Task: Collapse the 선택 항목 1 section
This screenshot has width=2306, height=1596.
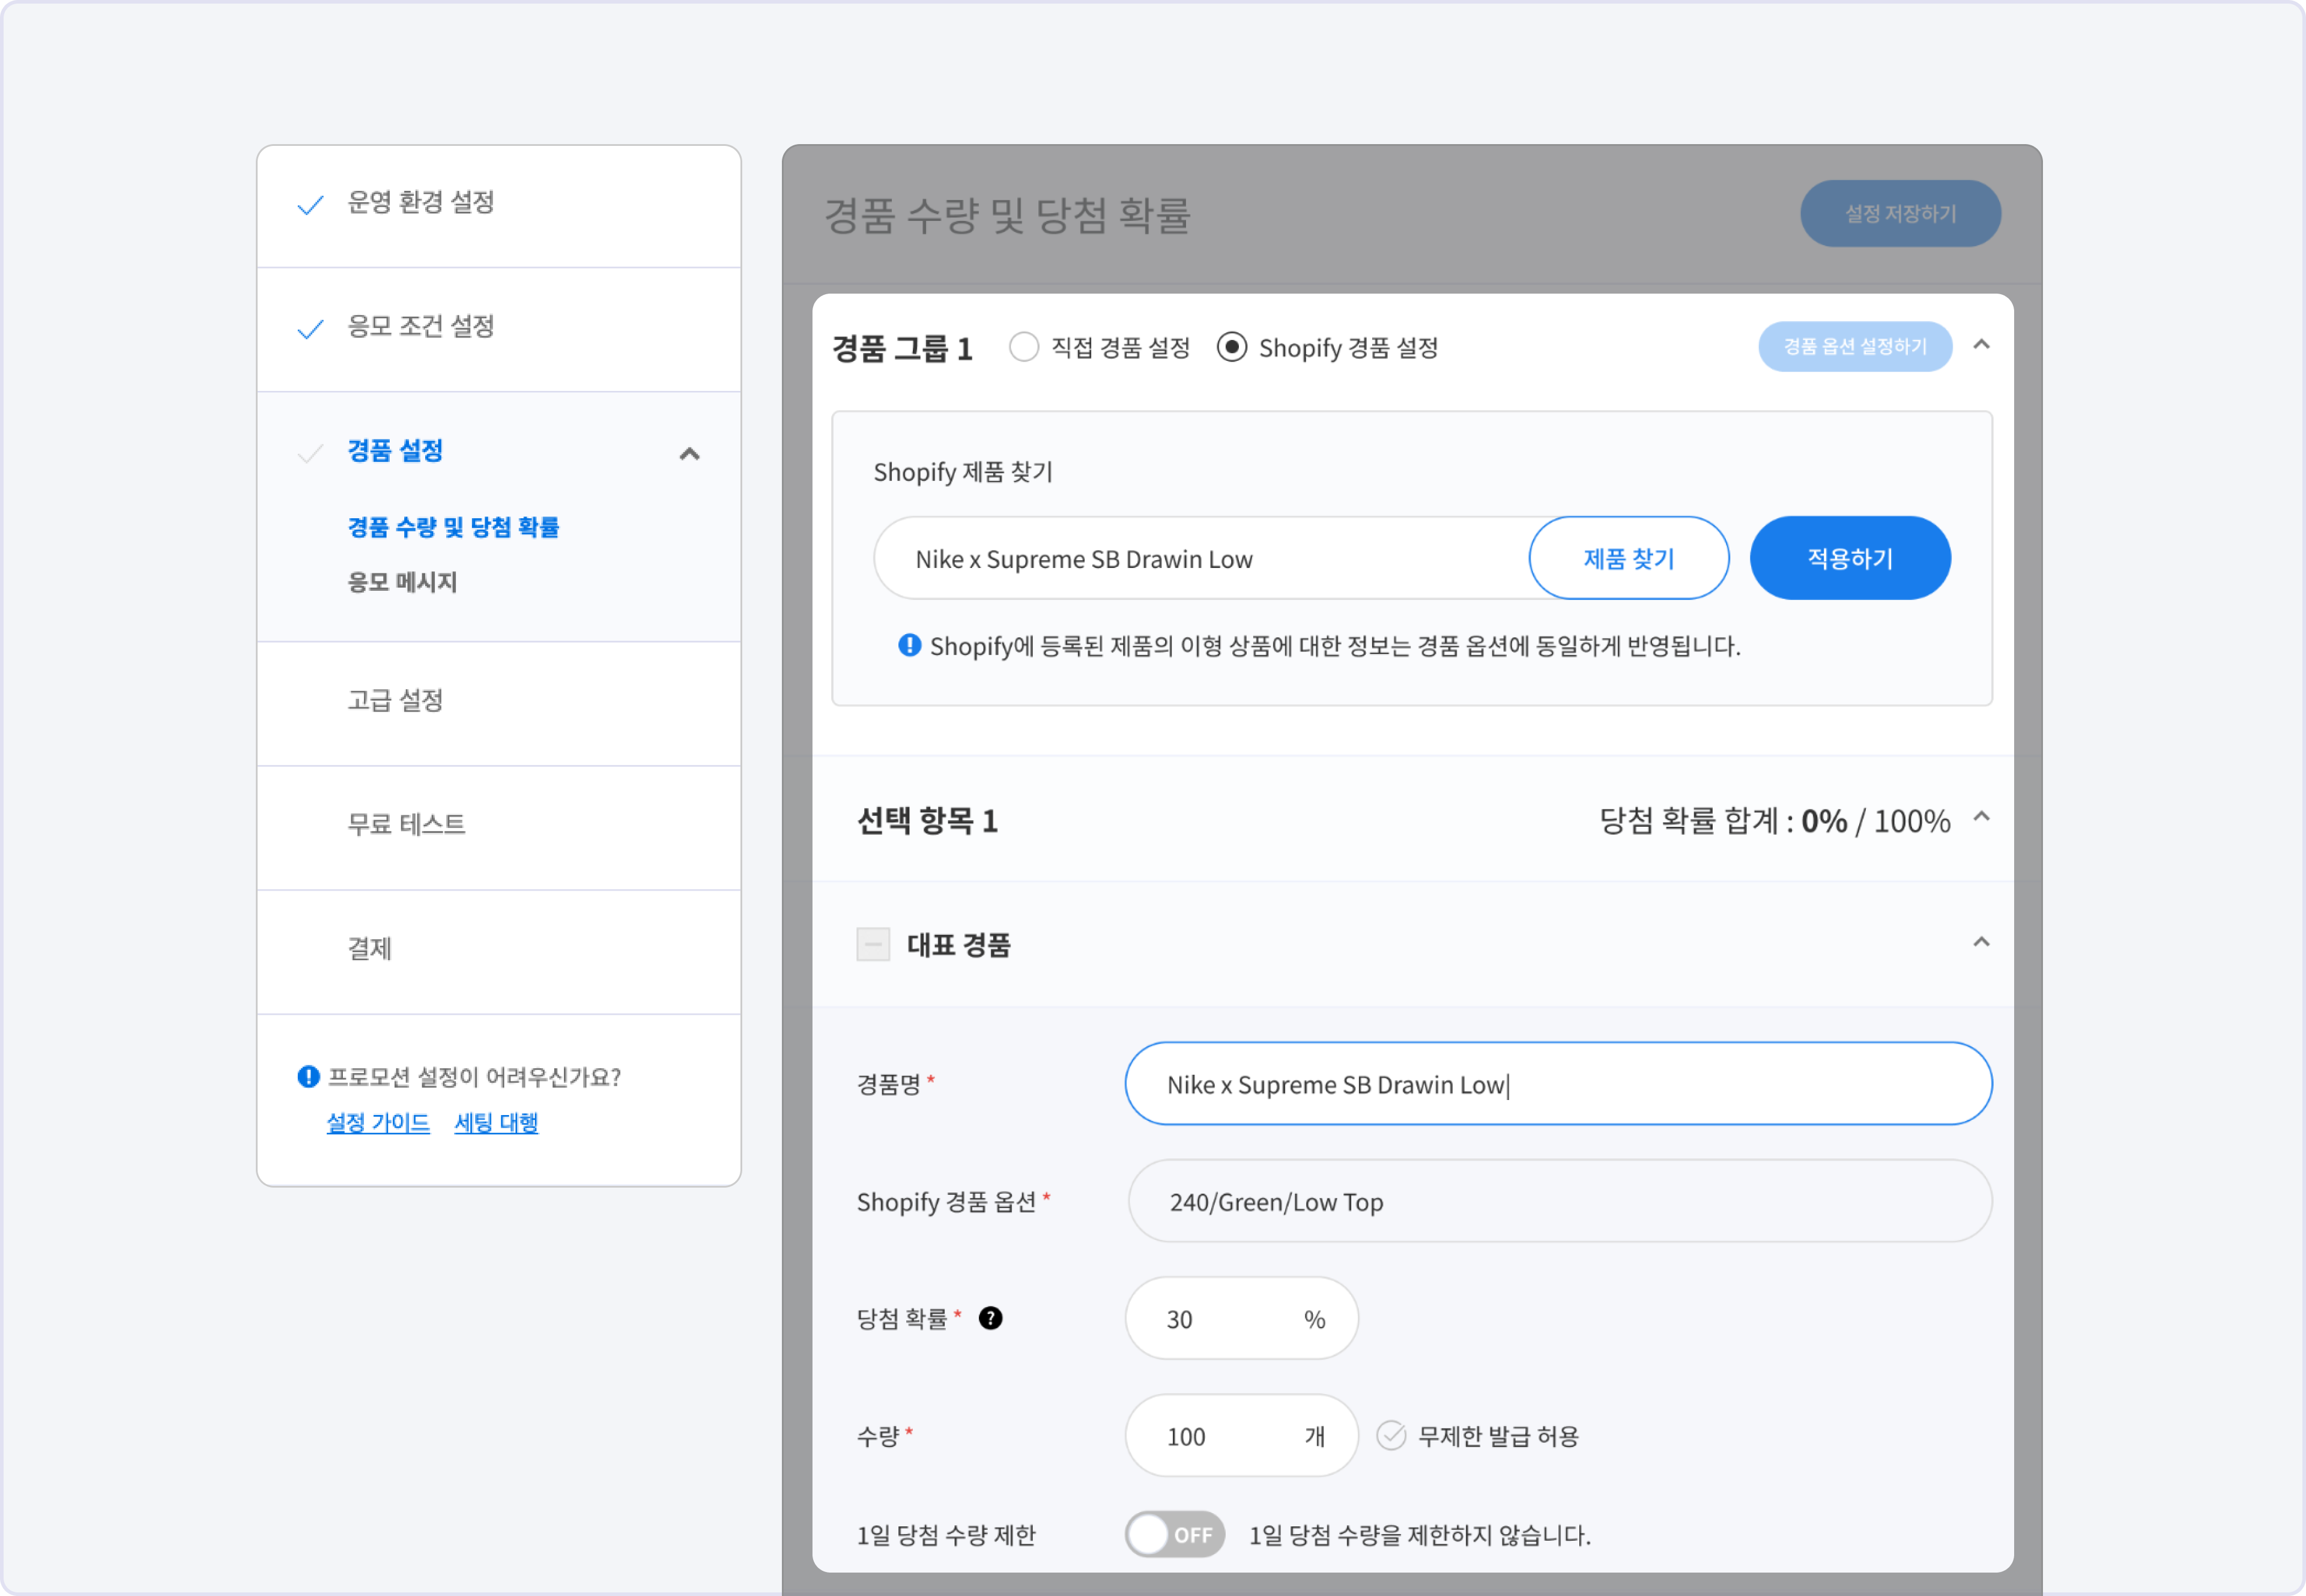Action: (x=1980, y=818)
